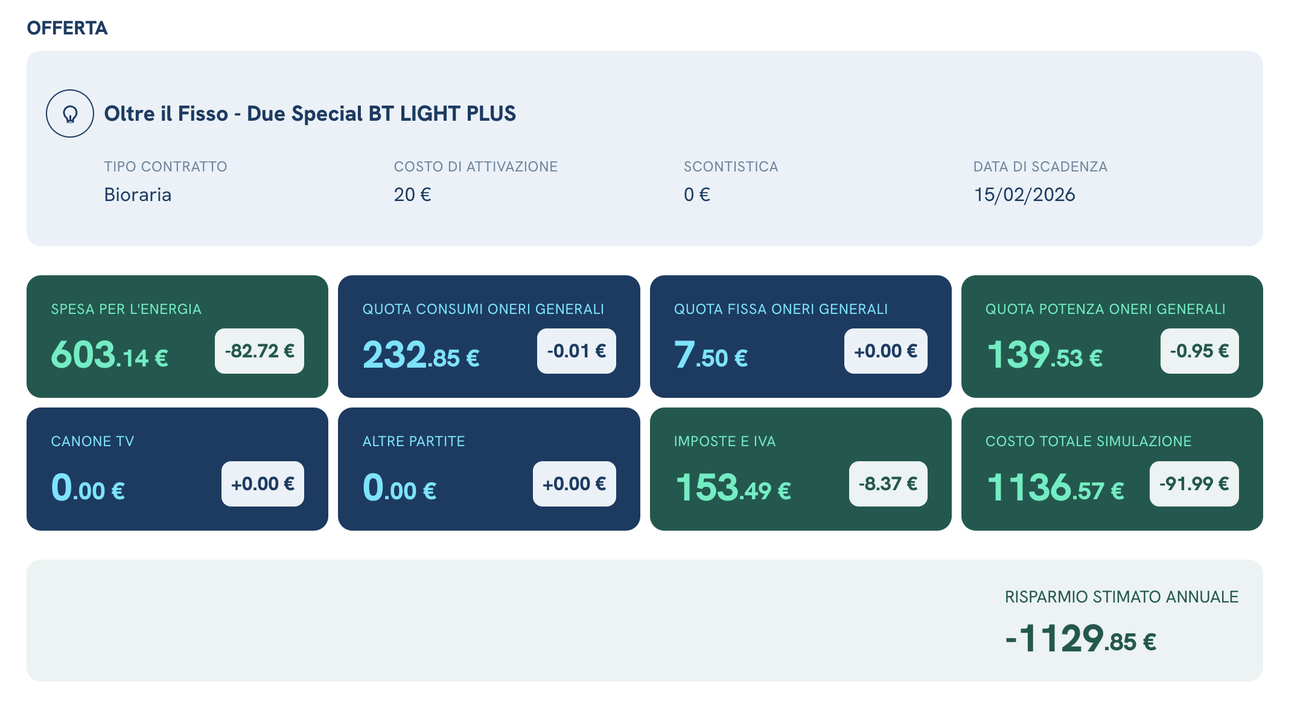This screenshot has width=1306, height=716.
Task: Click the Oltre il Fisso offer title
Action: tap(310, 113)
